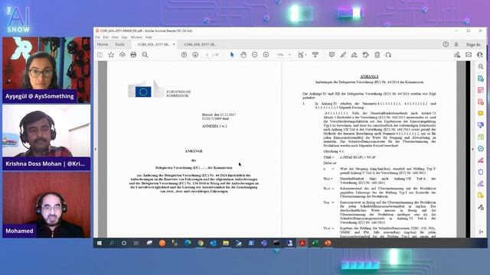Viewport: 490px width, 275px height.
Task: Send file by email envelope icon
Action: pyautogui.click(x=469, y=55)
